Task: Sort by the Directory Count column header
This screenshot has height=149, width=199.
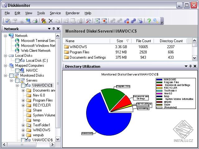Action: coord(170,41)
